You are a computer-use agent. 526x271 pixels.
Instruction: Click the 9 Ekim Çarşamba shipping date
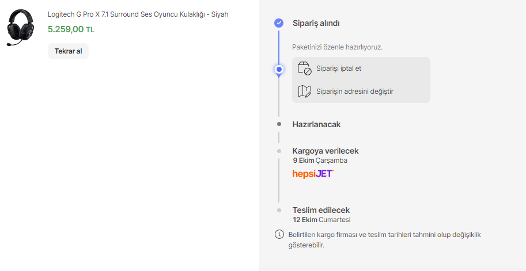320,161
